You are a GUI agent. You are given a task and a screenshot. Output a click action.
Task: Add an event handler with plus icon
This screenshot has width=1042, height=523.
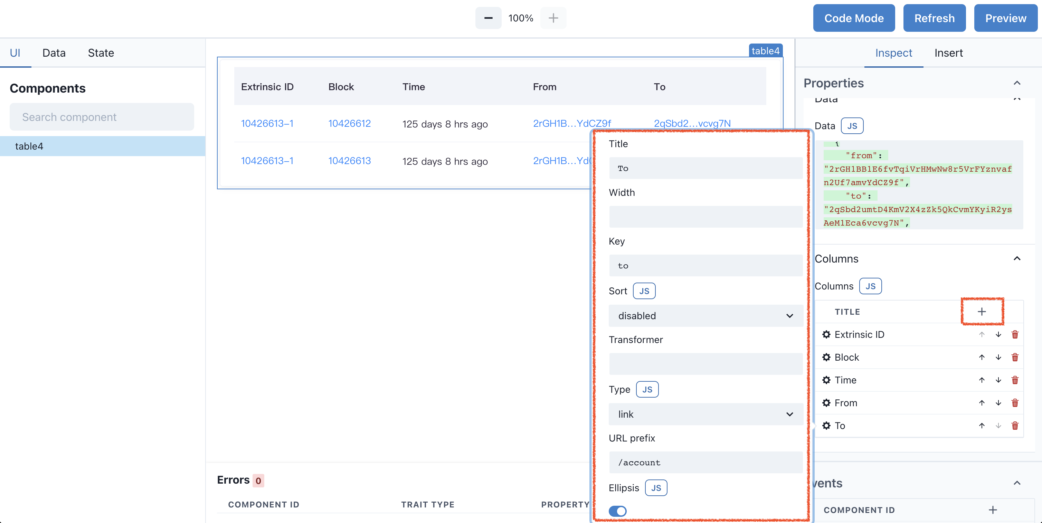993,510
